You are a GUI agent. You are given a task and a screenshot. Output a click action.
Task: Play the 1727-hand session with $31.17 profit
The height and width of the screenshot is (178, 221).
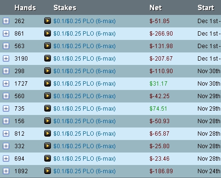pos(48,83)
